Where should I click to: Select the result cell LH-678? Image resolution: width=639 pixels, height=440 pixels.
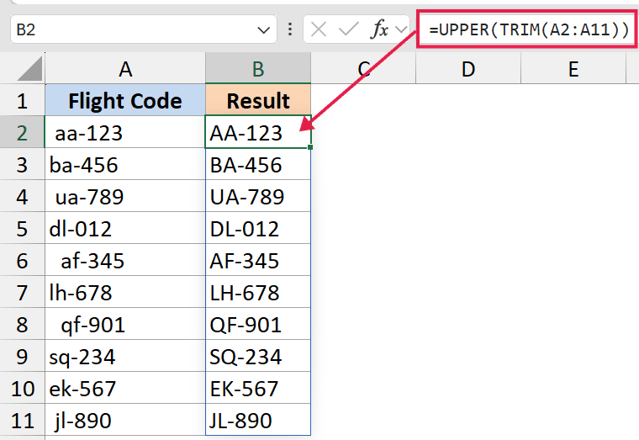pyautogui.click(x=258, y=292)
